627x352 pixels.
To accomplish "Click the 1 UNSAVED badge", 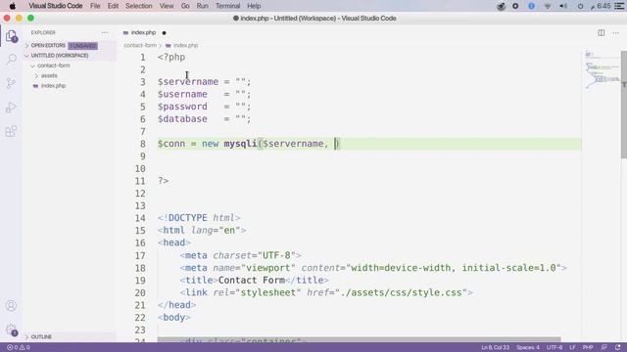I will [82, 46].
